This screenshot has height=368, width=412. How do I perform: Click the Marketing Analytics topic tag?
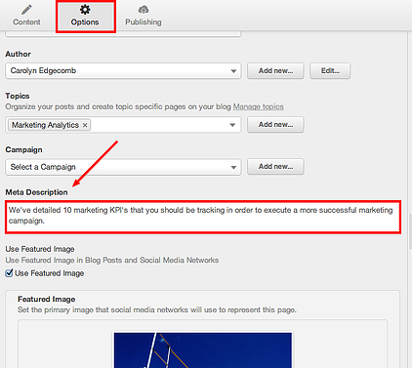click(45, 125)
